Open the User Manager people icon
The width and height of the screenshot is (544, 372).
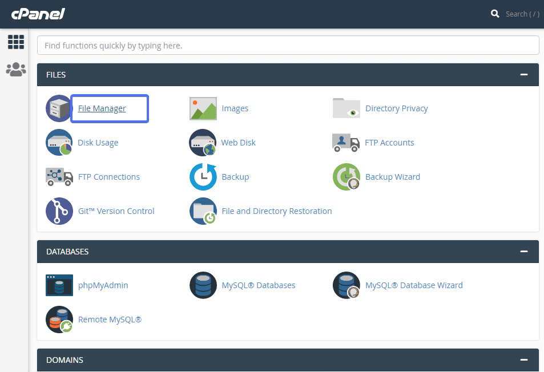(x=16, y=70)
